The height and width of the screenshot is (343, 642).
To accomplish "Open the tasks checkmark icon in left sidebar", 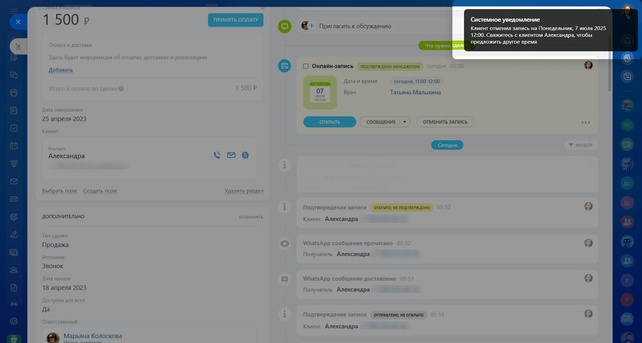I will [14, 128].
